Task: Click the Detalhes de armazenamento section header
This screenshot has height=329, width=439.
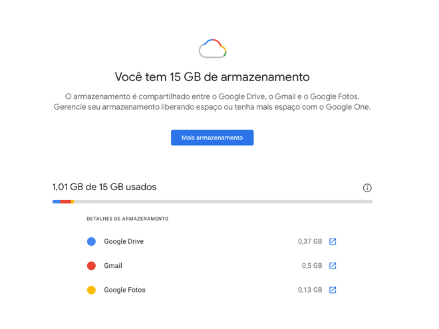Action: [128, 219]
